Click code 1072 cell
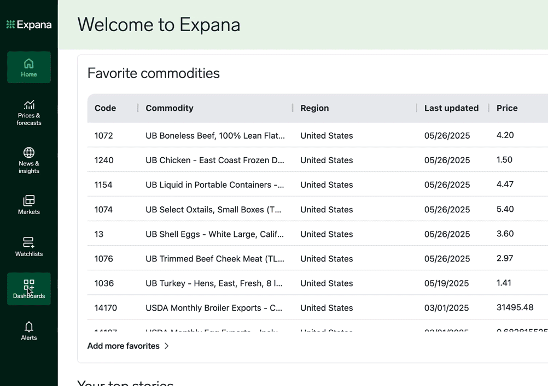Viewport: 548px width, 386px height. (x=104, y=135)
